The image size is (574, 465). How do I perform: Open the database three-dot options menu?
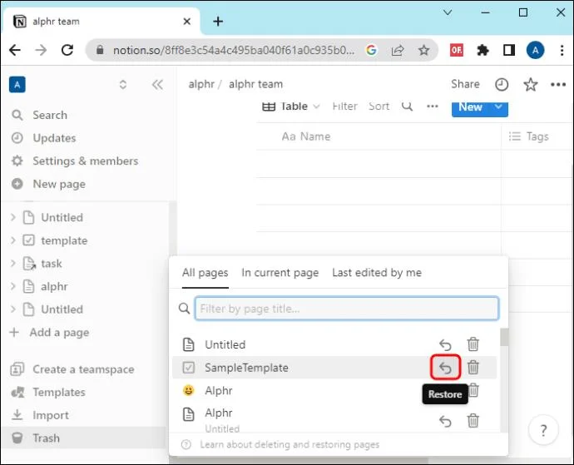click(433, 106)
